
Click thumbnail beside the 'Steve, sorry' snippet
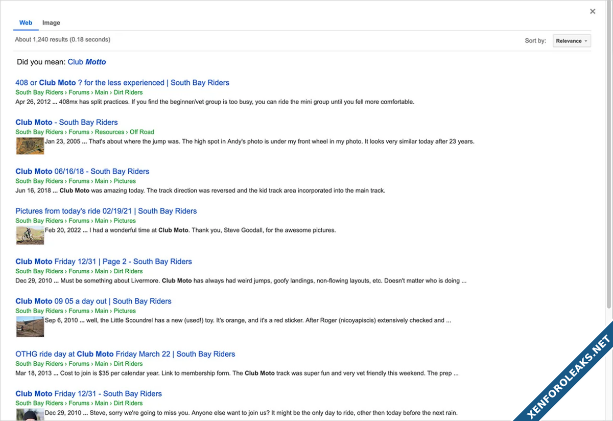tap(30, 414)
